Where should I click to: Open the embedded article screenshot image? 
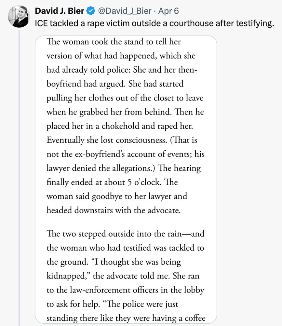click(x=126, y=179)
